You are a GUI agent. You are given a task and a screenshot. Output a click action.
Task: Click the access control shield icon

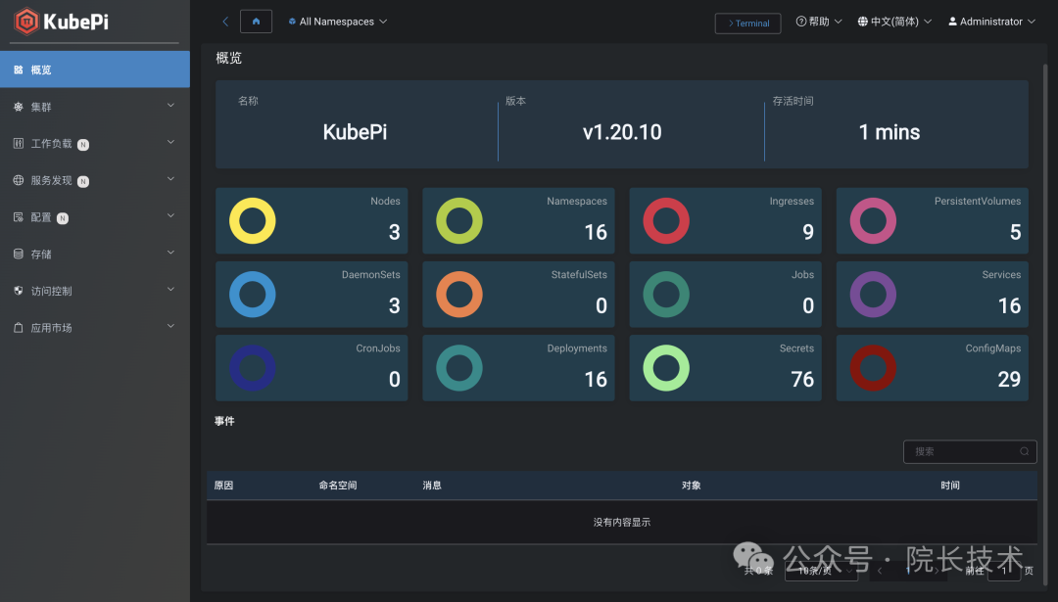tap(19, 291)
